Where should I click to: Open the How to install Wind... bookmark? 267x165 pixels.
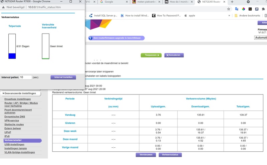(x=135, y=16)
